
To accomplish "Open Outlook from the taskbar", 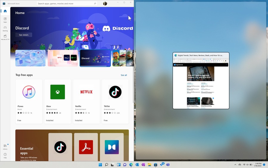I will coord(137,165).
